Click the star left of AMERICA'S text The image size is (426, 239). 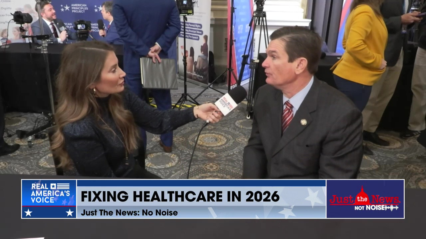pyautogui.click(x=53, y=186)
